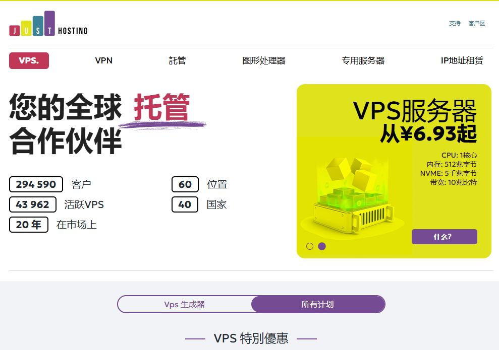Open the 客户区 link

point(477,23)
